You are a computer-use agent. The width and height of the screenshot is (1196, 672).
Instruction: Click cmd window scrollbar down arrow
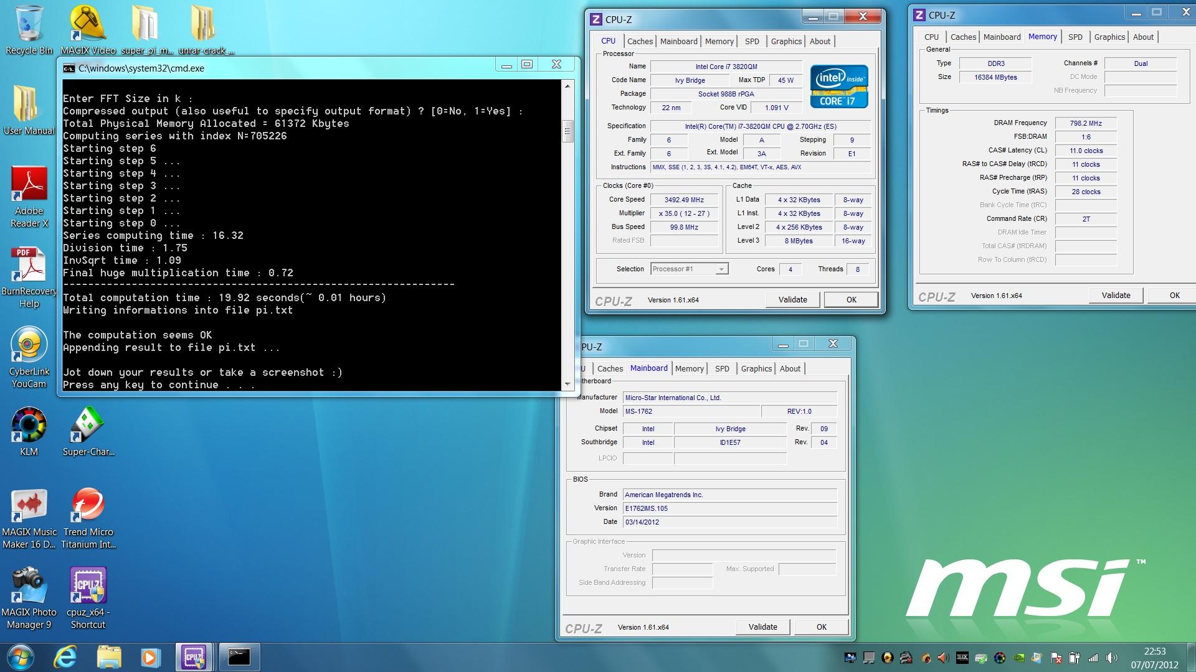click(567, 385)
